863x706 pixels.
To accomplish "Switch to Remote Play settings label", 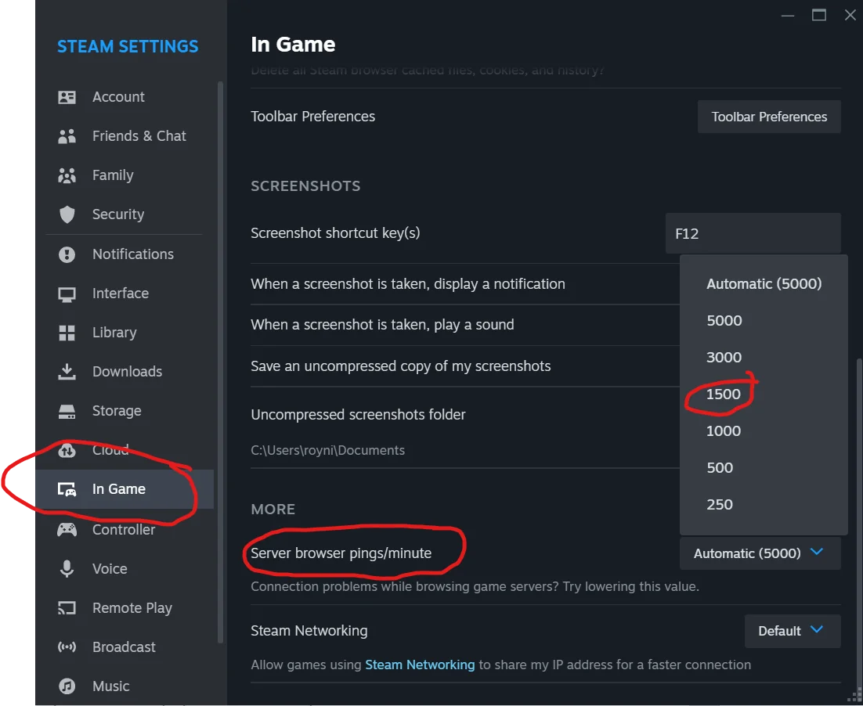I will (x=132, y=608).
